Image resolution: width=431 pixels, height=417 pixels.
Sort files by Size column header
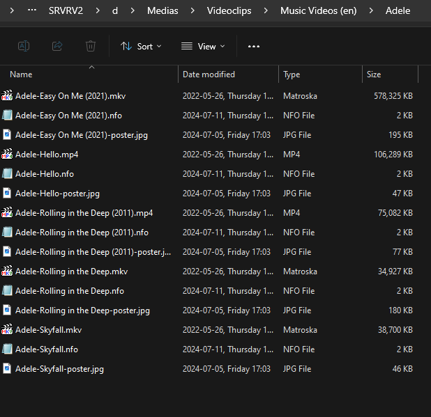374,74
